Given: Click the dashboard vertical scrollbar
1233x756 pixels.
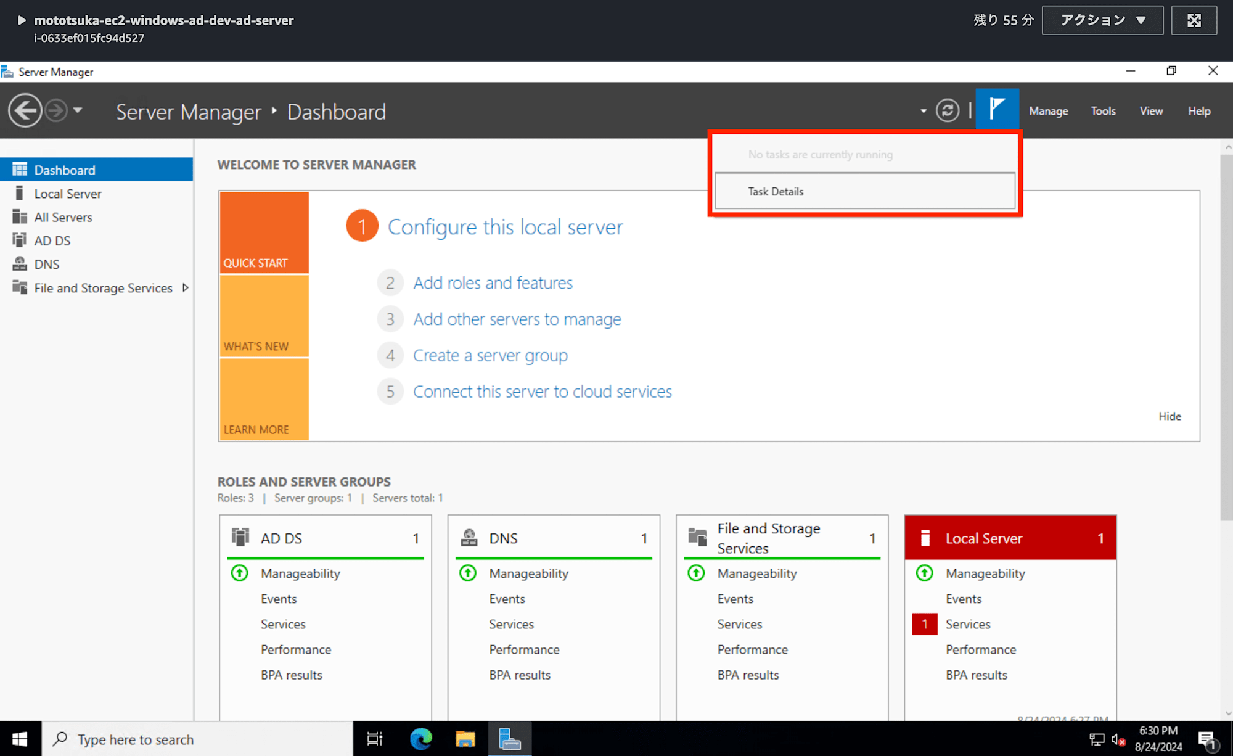Looking at the screenshot, I should pos(1227,337).
